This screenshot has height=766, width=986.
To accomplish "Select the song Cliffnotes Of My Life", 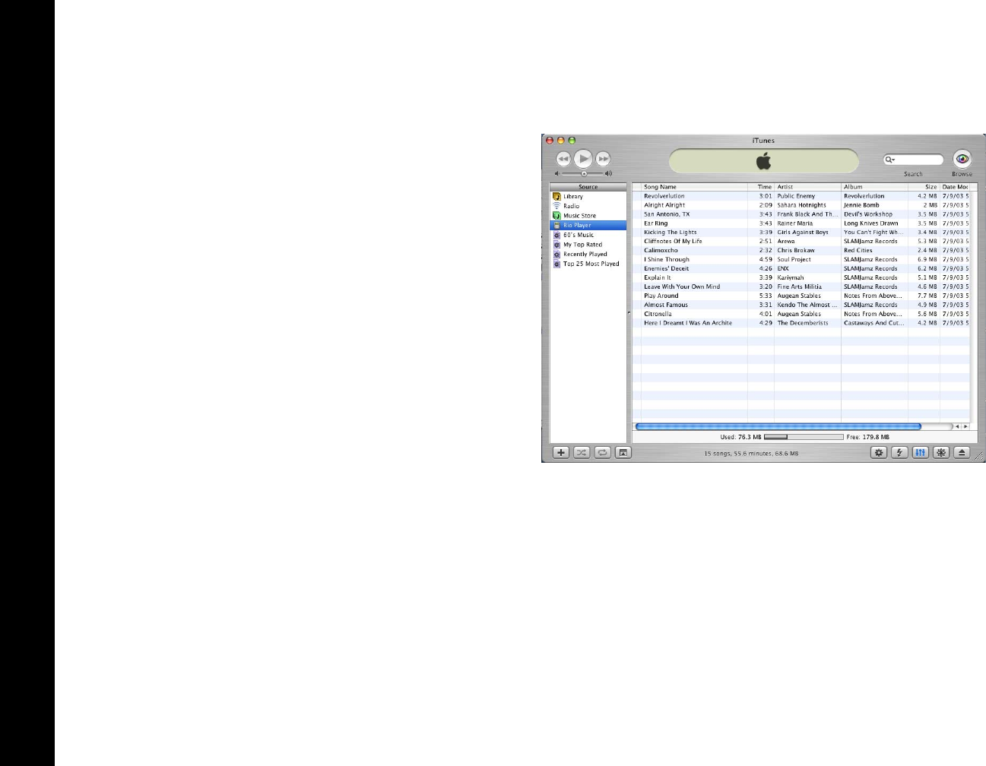I will pyautogui.click(x=673, y=242).
